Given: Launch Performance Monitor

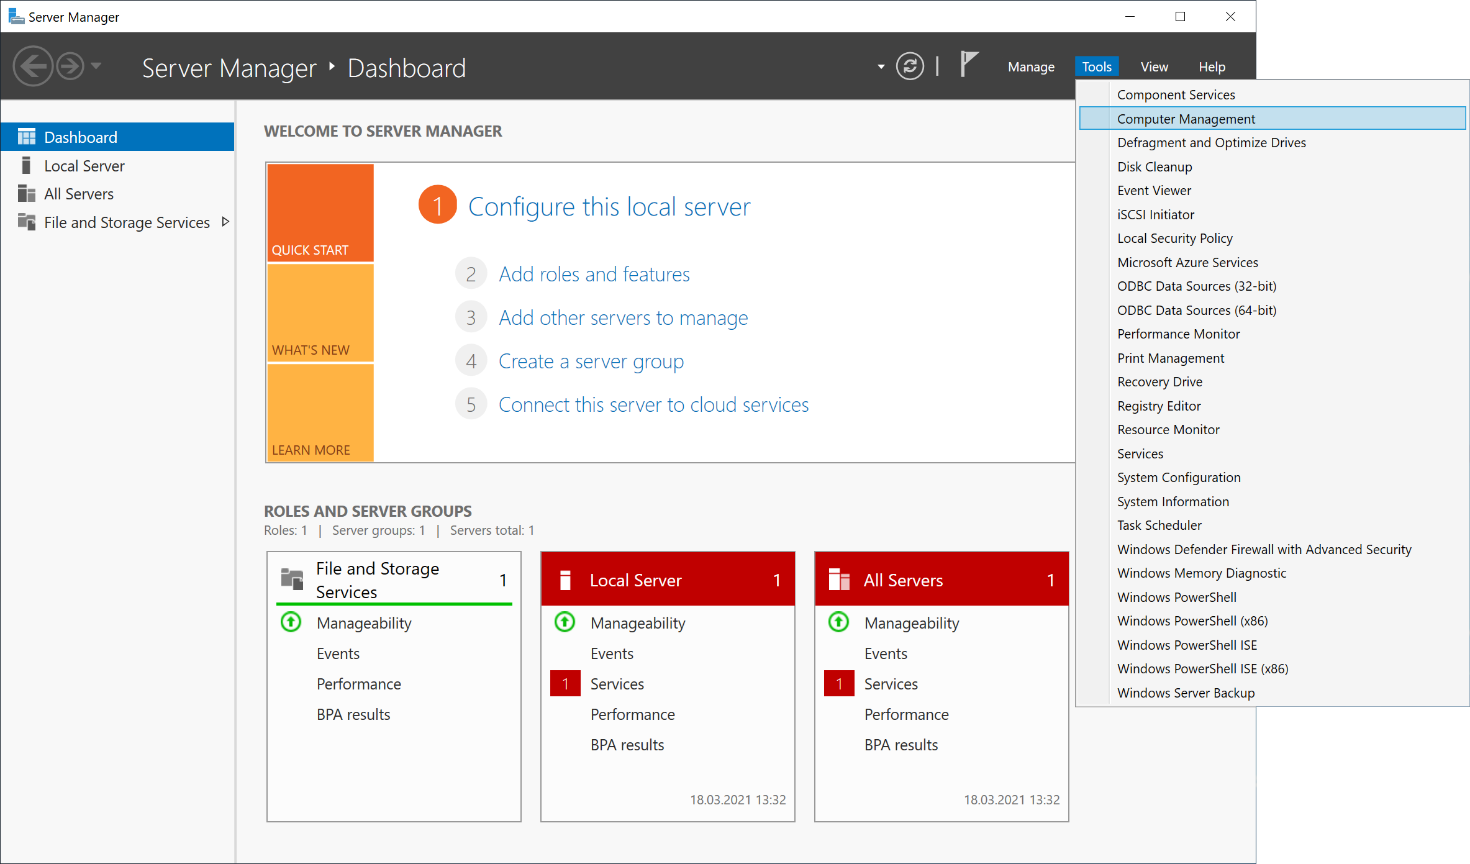Looking at the screenshot, I should point(1273,334).
